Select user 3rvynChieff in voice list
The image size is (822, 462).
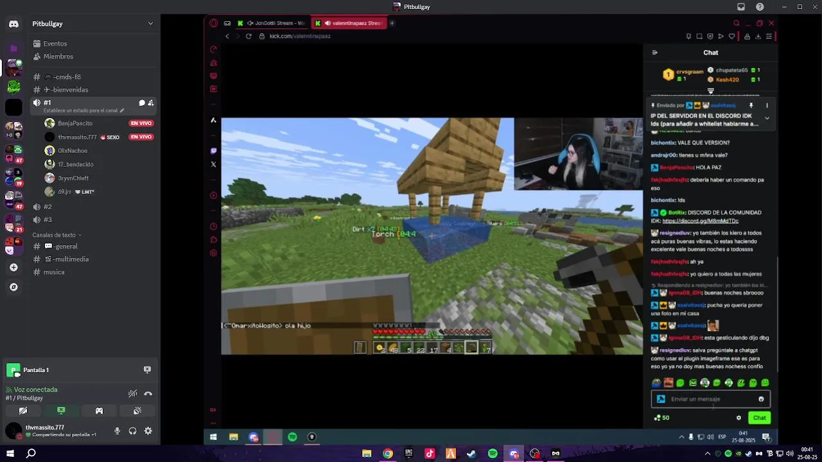pos(73,178)
